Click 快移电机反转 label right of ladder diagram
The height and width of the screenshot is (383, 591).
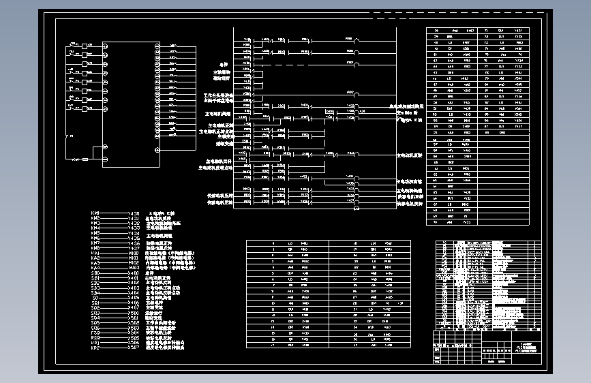410,204
